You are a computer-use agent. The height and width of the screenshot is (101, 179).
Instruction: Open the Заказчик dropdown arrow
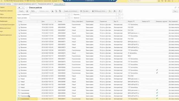(x=119, y=18)
